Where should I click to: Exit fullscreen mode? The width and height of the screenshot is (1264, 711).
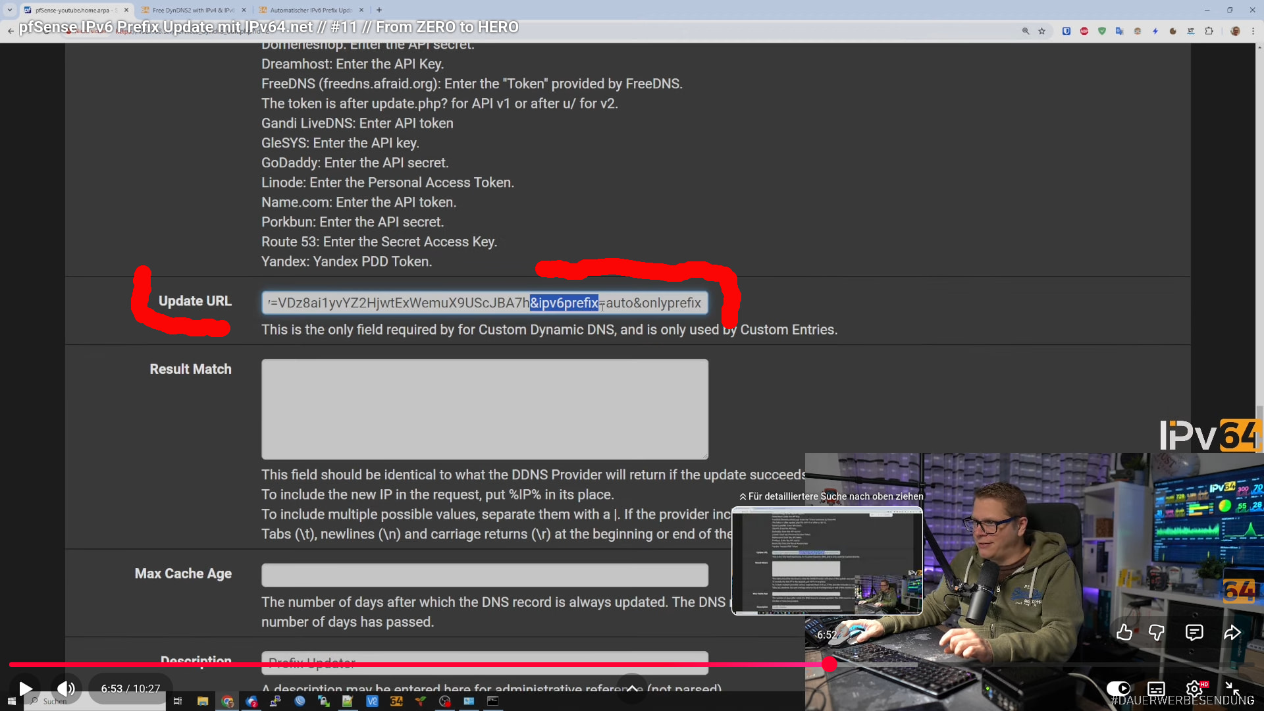click(1232, 689)
